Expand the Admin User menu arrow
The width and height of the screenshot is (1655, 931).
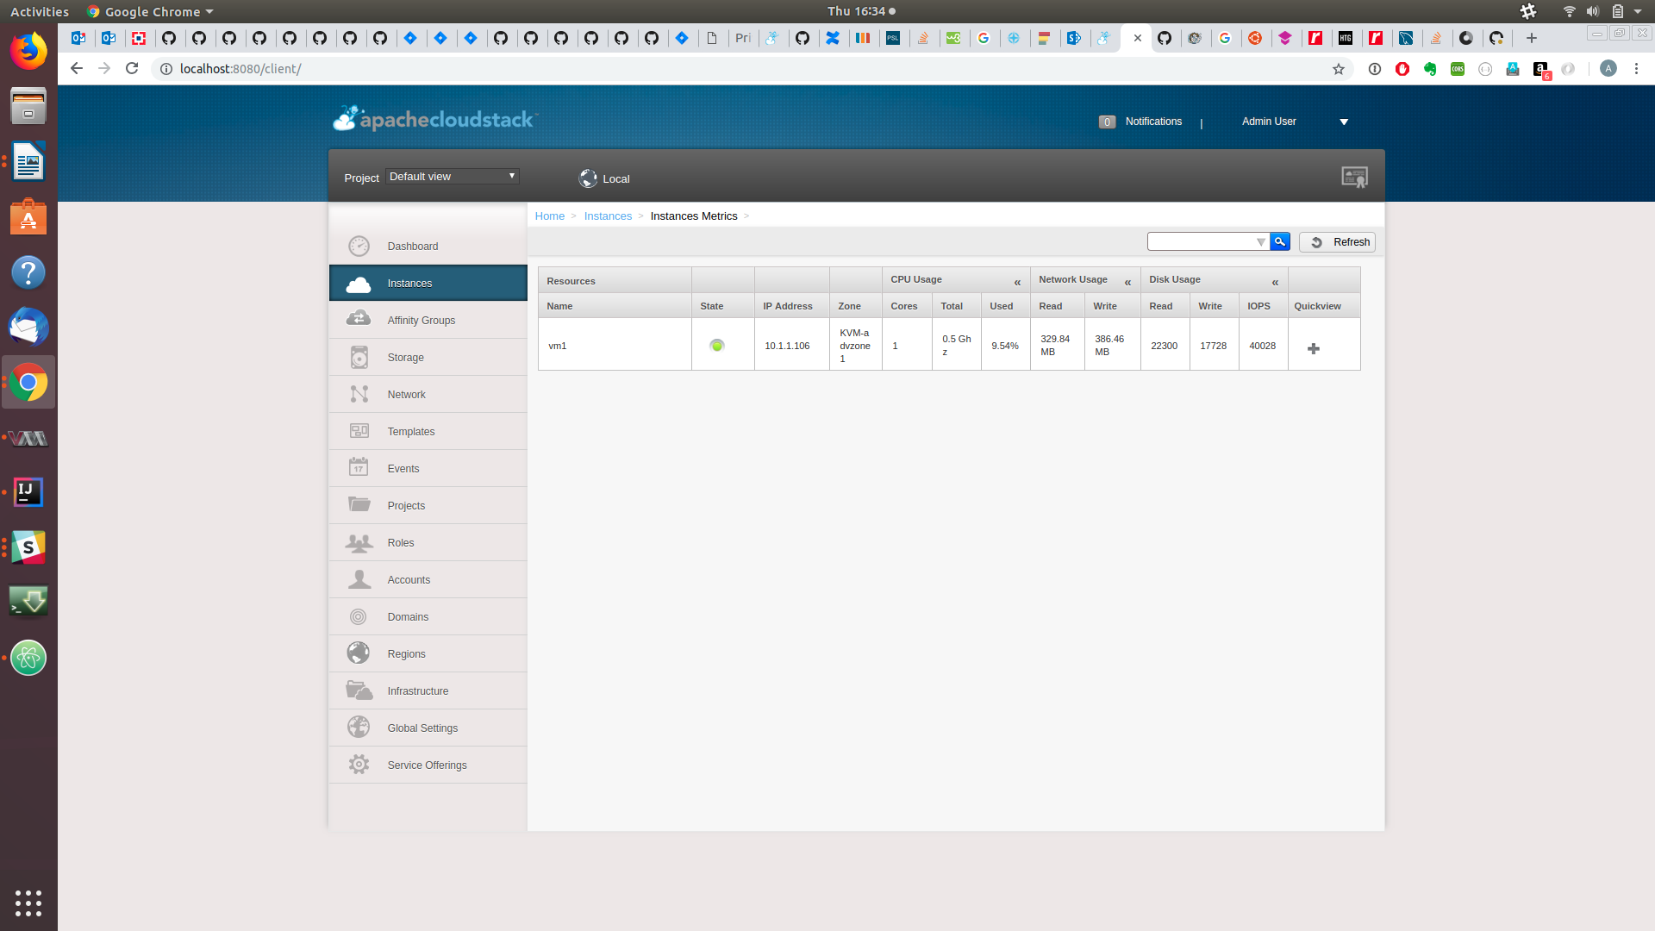(x=1343, y=122)
